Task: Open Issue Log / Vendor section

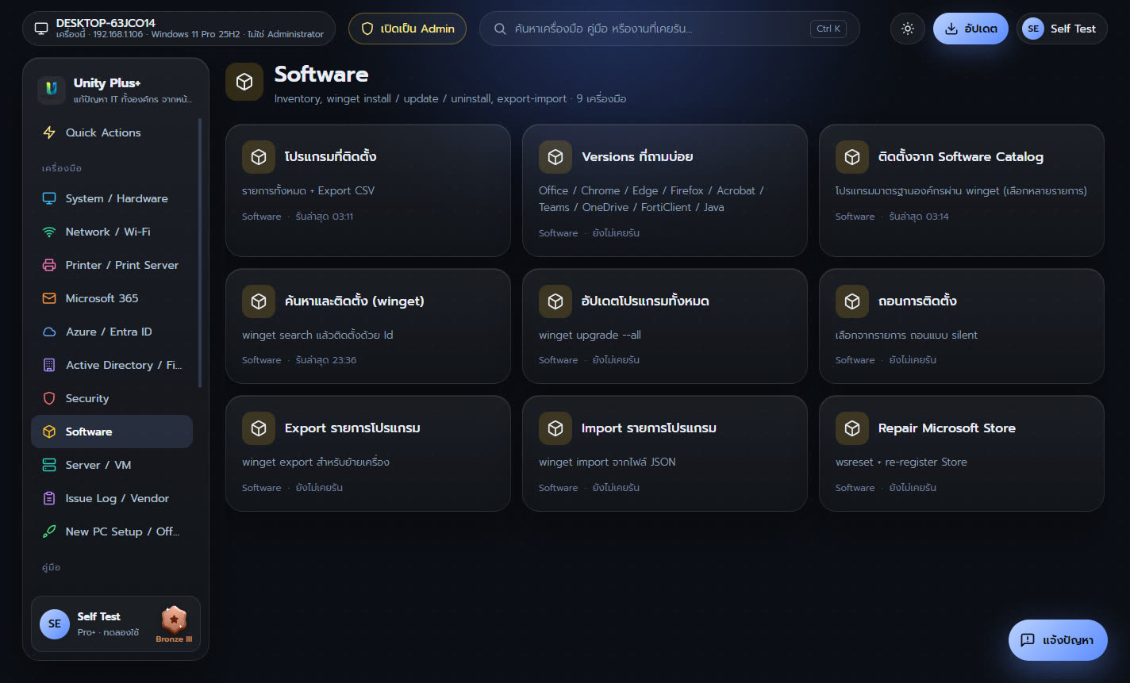Action: coord(112,498)
